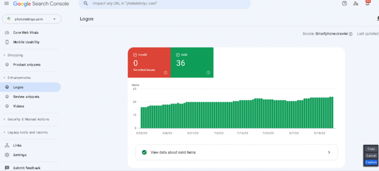Viewport: 379px width, 171px height.
Task: Click the 5/28/23 date label
Action: [x=142, y=133]
